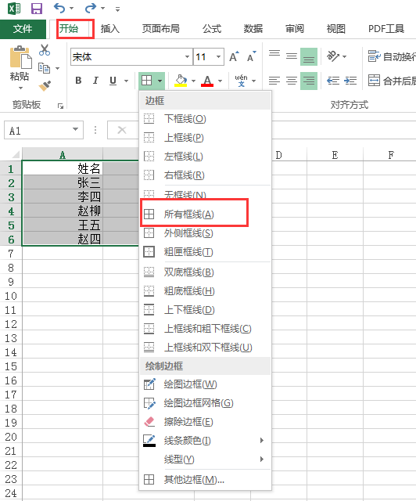416x501 pixels.
Task: Click the increase indent icon
Action: coord(350,81)
